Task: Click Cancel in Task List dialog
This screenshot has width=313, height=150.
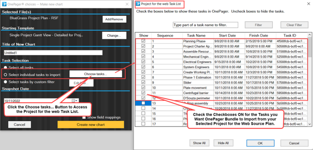Action: coord(294,143)
